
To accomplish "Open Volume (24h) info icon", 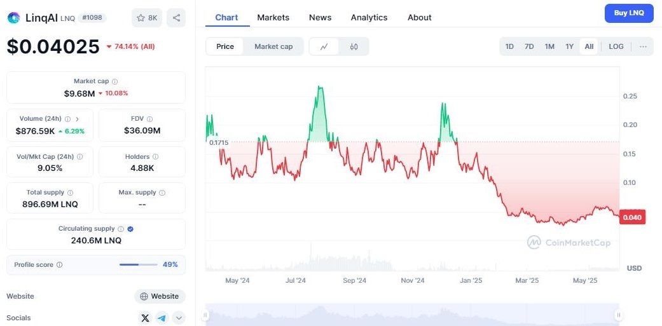I will [67, 119].
